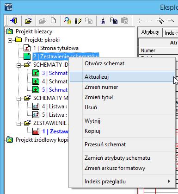178x194 pixels.
Task: Select the Projekt: pkroki folder label
Action: point(42,40)
